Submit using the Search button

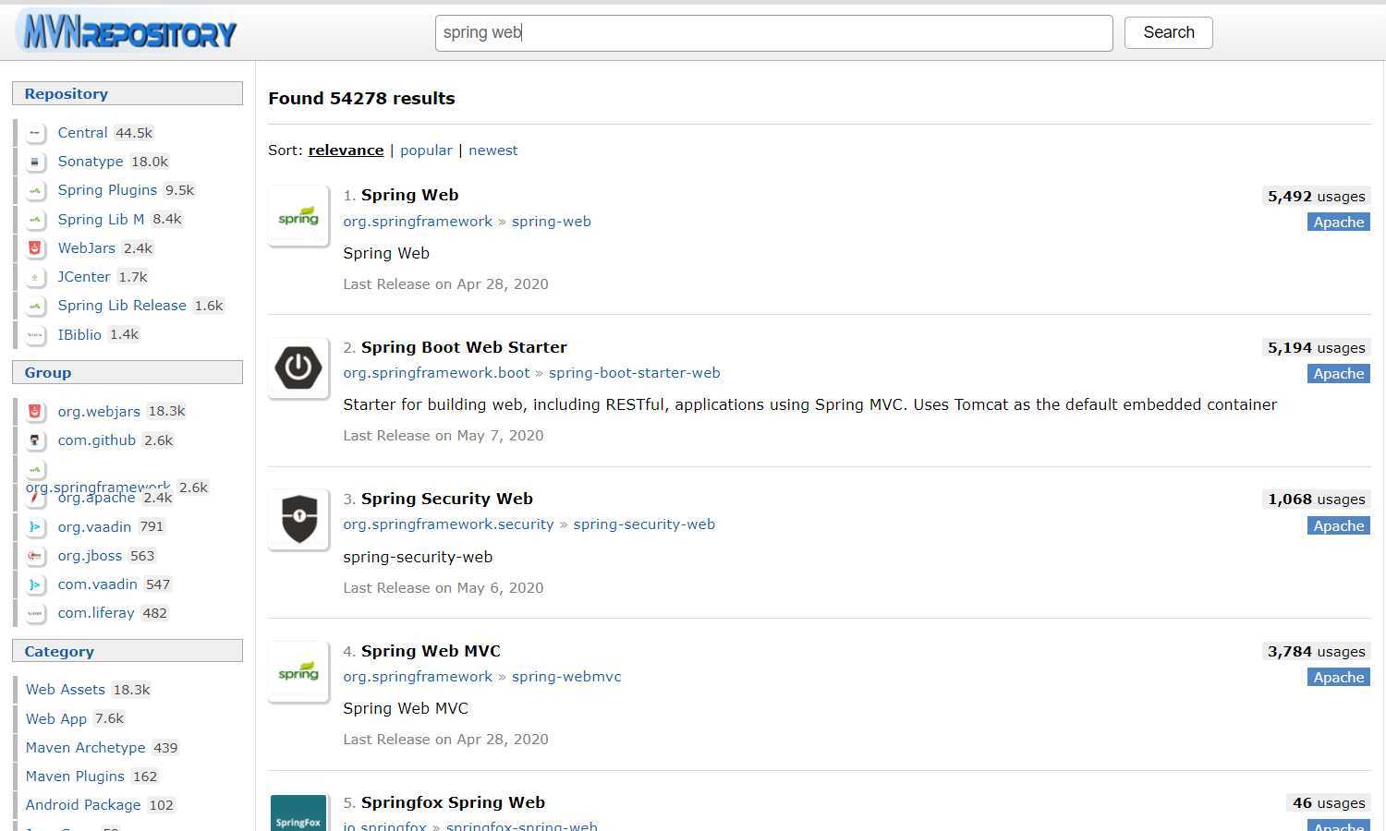(1169, 32)
